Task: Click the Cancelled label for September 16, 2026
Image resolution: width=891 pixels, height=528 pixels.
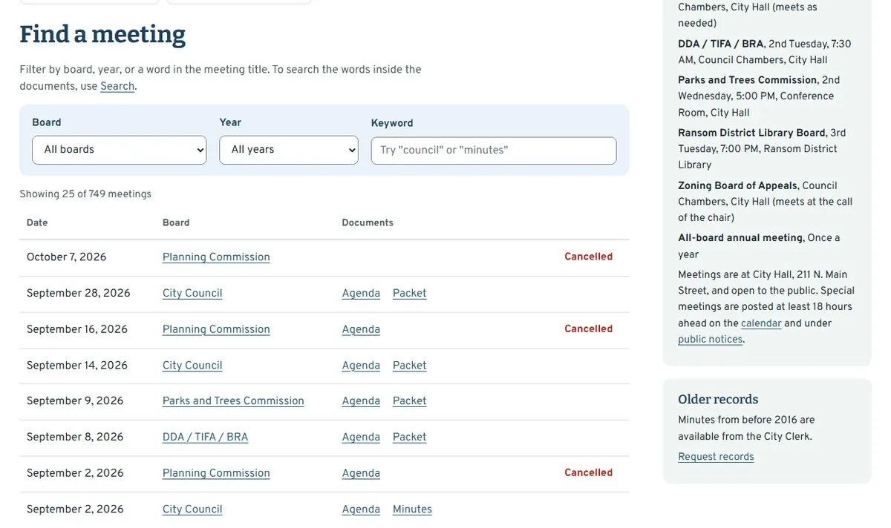Action: pyautogui.click(x=588, y=329)
